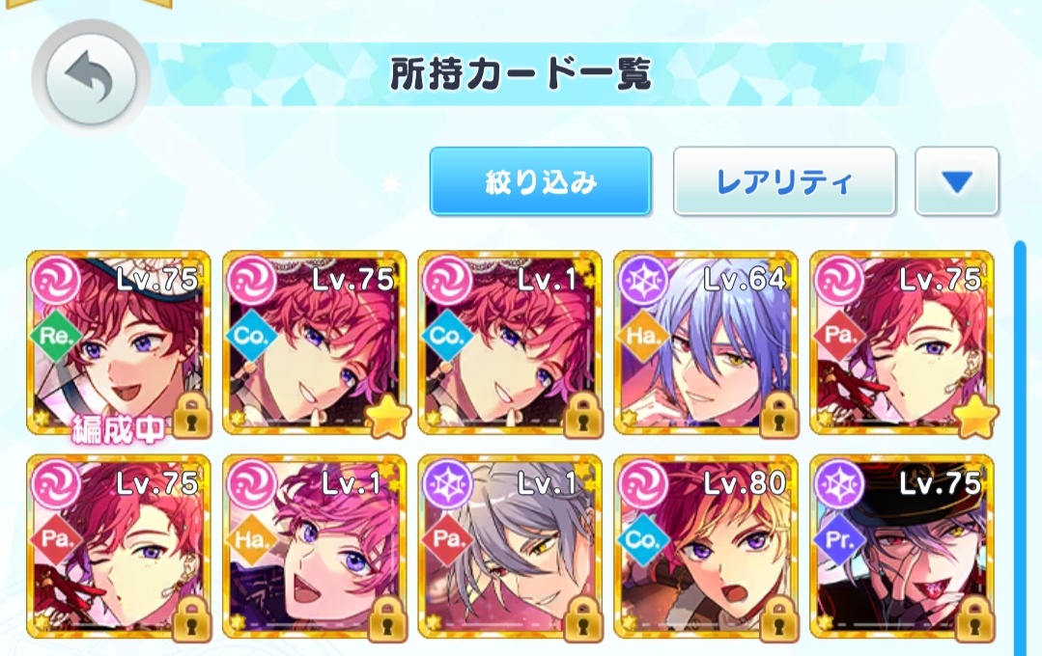Click the lock icon on Lv.80 Co. card
The image size is (1042, 656).
tap(778, 619)
